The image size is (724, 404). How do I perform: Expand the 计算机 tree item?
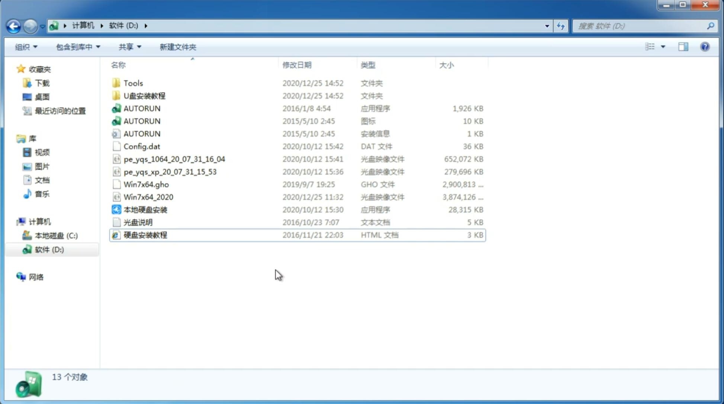pos(15,221)
